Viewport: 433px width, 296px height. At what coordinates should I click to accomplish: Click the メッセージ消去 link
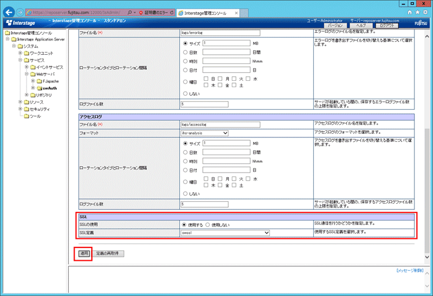(x=410, y=271)
